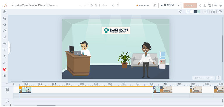Open the Props armchair icon in sidebar
The width and height of the screenshot is (224, 107).
(5, 31)
